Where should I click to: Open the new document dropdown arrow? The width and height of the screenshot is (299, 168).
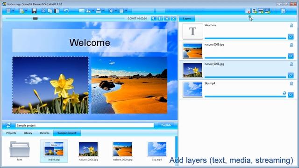(x=26, y=11)
